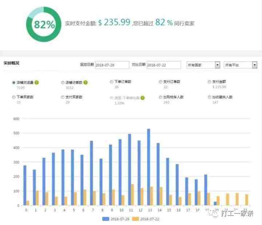Viewport: 262px width, 225px height.
Task: Click the 82% donut progress chart
Action: pos(44,24)
